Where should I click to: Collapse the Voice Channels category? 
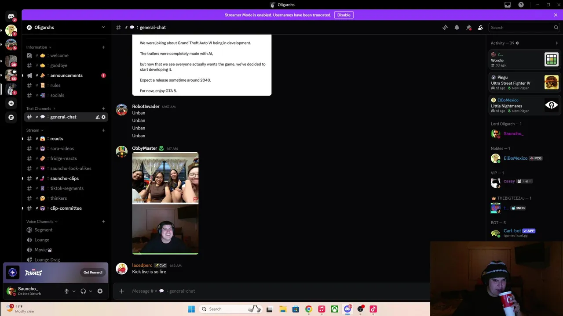[x=42, y=222]
